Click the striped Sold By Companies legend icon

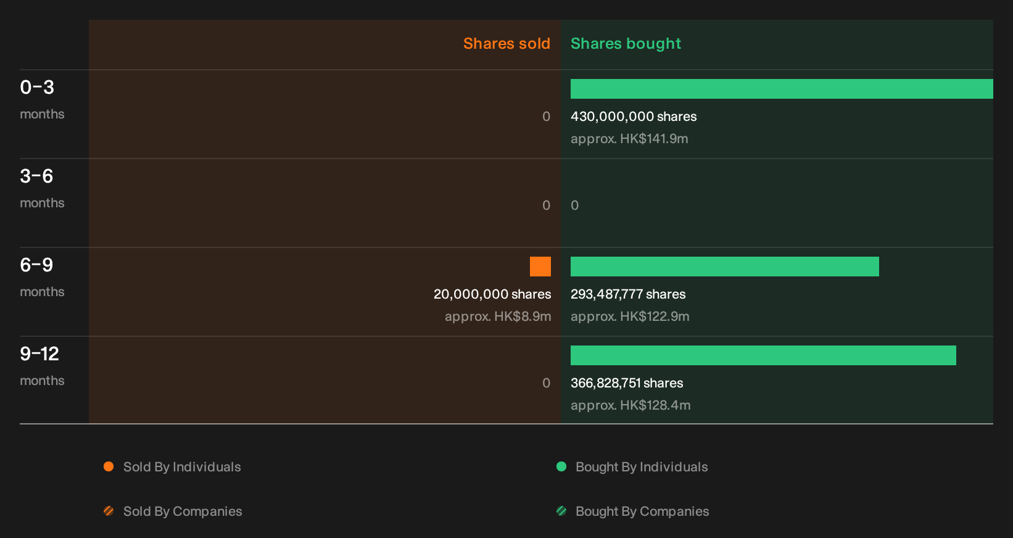[109, 511]
